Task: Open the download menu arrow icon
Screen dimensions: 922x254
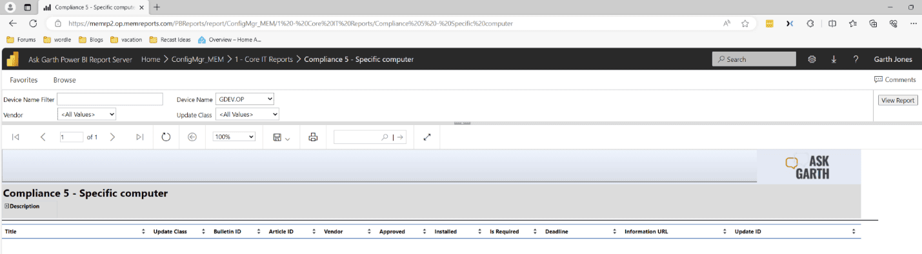Action: [x=834, y=59]
